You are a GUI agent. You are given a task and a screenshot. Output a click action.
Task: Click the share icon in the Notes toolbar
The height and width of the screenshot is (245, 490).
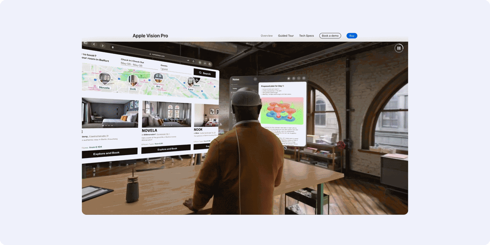[294, 78]
